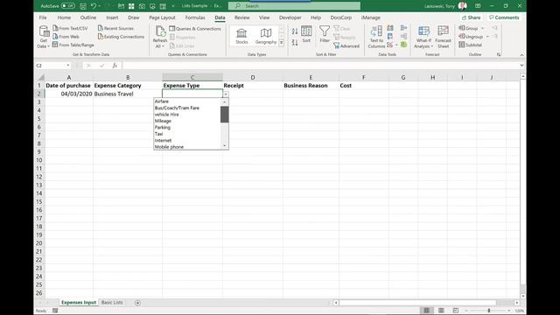This screenshot has height=315, width=560.
Task: Choose Bus/Coach/Tram Fare option
Action: (x=187, y=108)
